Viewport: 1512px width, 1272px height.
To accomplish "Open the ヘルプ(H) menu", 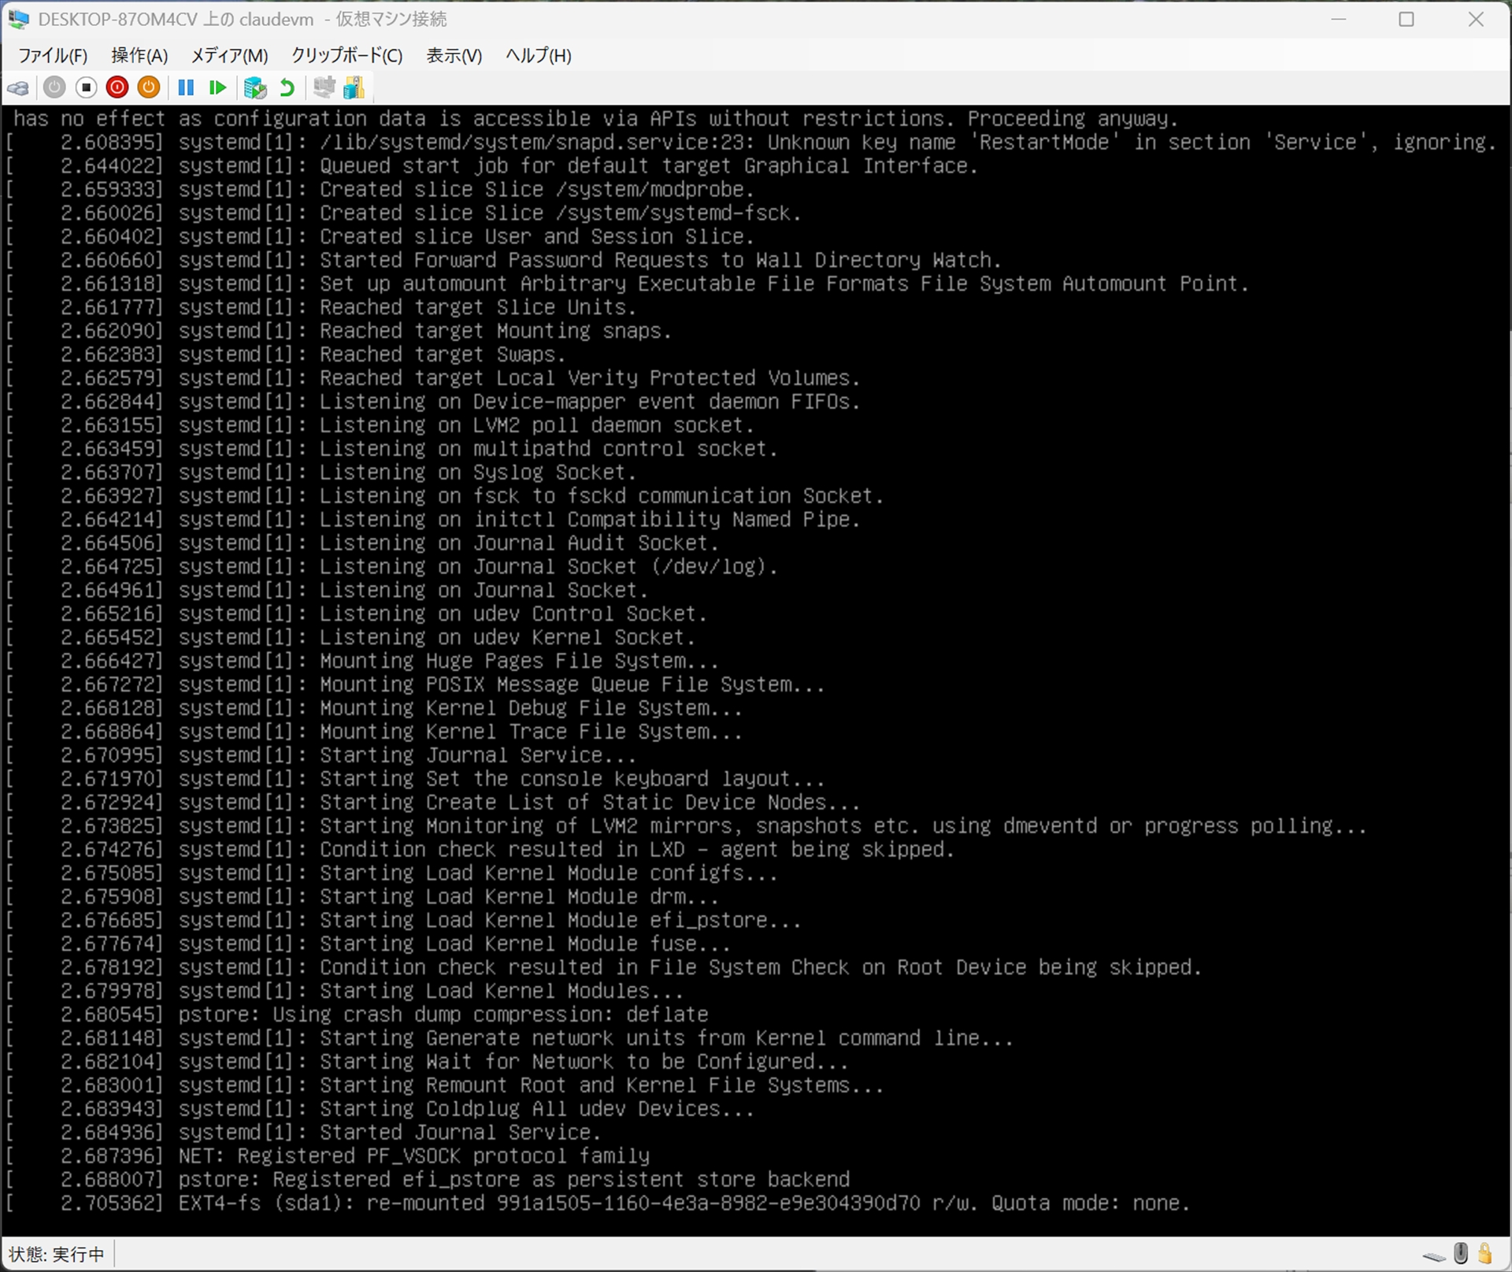I will tap(538, 56).
